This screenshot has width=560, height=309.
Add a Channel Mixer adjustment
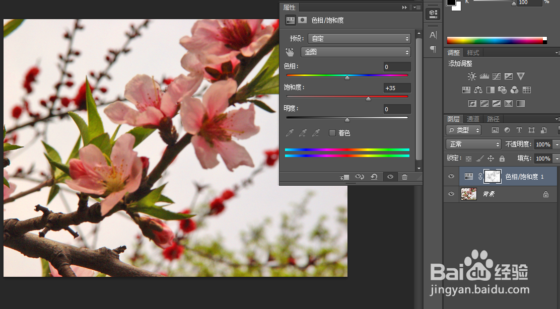point(514,90)
